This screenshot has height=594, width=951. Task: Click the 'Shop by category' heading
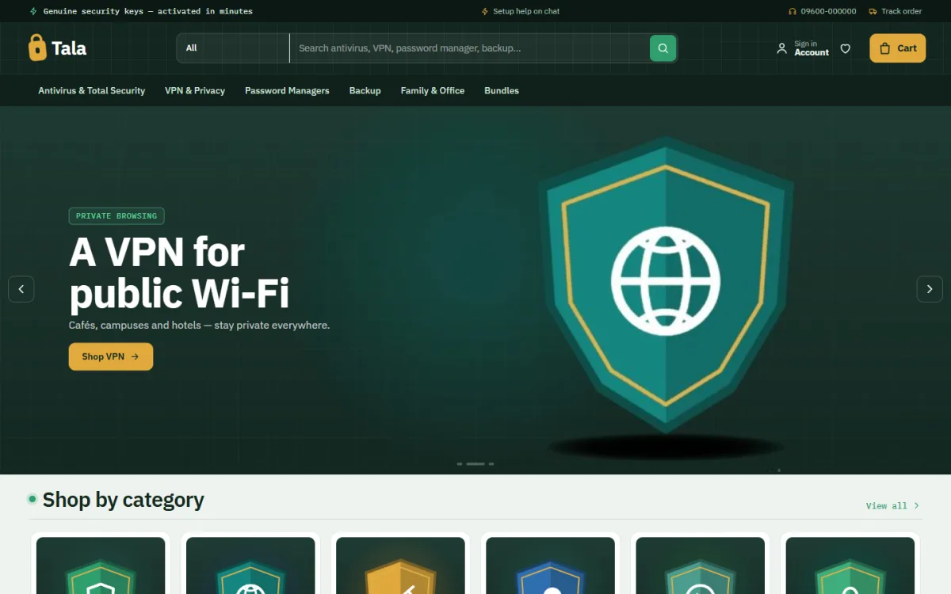123,500
